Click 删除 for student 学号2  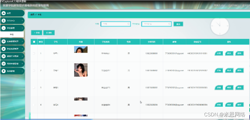[239, 71]
